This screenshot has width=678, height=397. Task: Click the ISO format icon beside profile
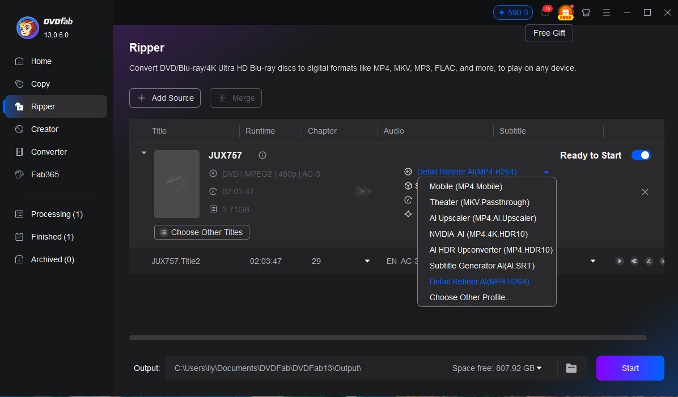[x=408, y=172]
